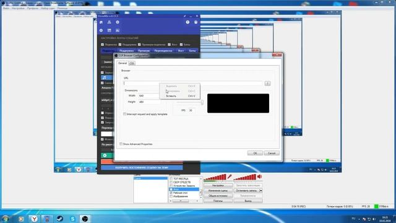Click Cancel in Browser Configuration dialog
This screenshot has height=223, width=396.
tap(272, 153)
